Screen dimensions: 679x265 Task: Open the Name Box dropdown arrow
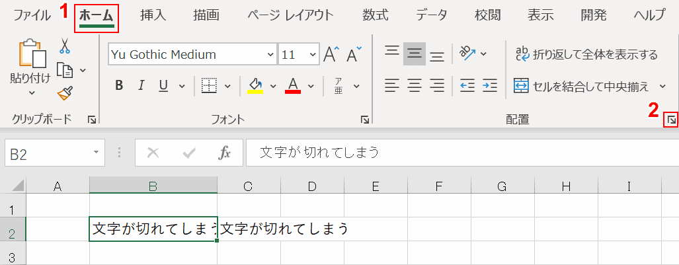(x=96, y=153)
